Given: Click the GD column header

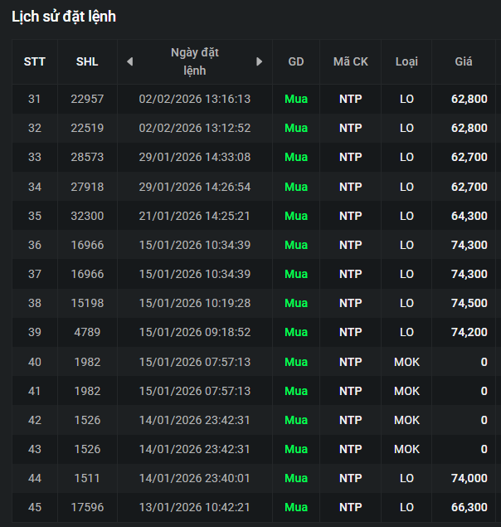Looking at the screenshot, I should coord(296,62).
